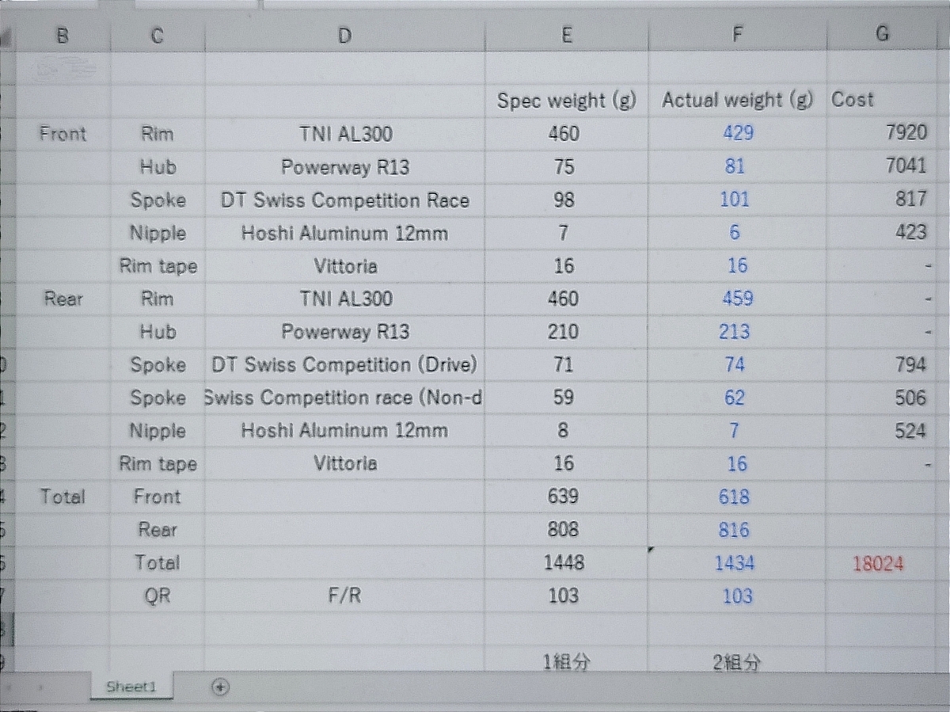The width and height of the screenshot is (950, 712).
Task: Select actual weight cell 459
Action: coord(737,299)
